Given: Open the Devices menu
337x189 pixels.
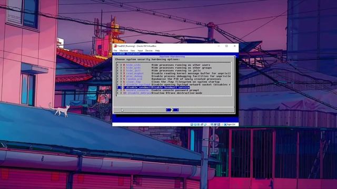Looking at the screenshot, I should [x=149, y=51].
